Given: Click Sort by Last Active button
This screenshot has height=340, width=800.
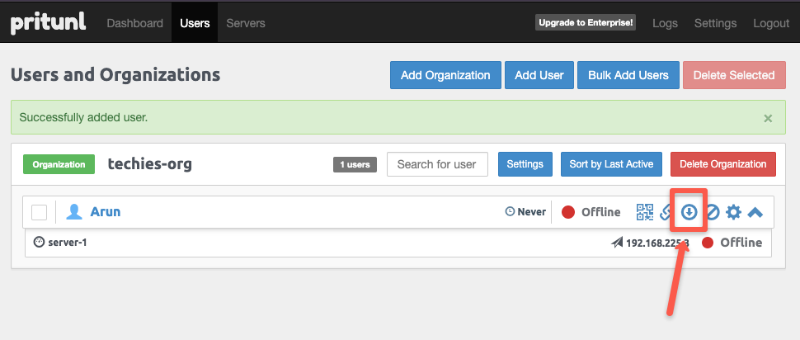Looking at the screenshot, I should pyautogui.click(x=611, y=164).
